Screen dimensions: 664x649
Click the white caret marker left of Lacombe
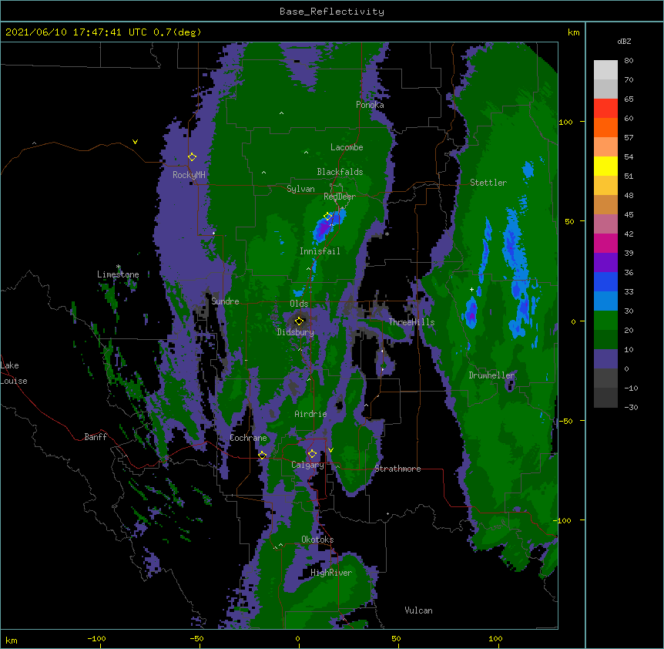pos(306,152)
